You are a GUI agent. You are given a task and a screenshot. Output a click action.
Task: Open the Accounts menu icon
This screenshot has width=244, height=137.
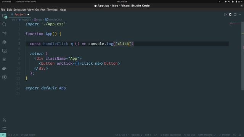pos(4,119)
